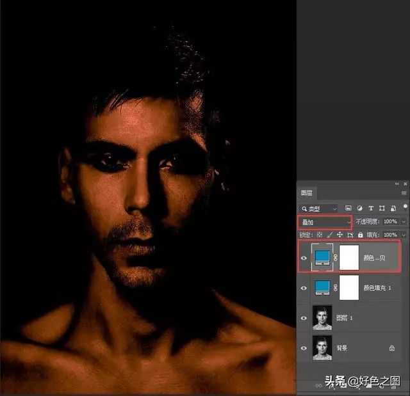Toggle visibility of 背景 layer
This screenshot has width=410, height=396.
(304, 348)
